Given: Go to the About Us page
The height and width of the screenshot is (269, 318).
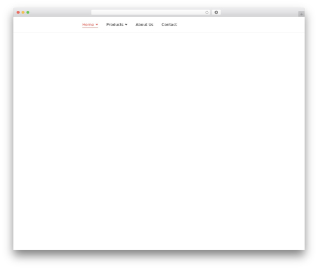Looking at the screenshot, I should (x=144, y=25).
